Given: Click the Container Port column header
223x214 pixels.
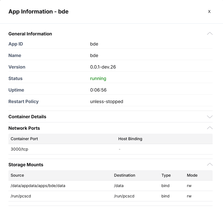Looking at the screenshot, I should point(24,139).
